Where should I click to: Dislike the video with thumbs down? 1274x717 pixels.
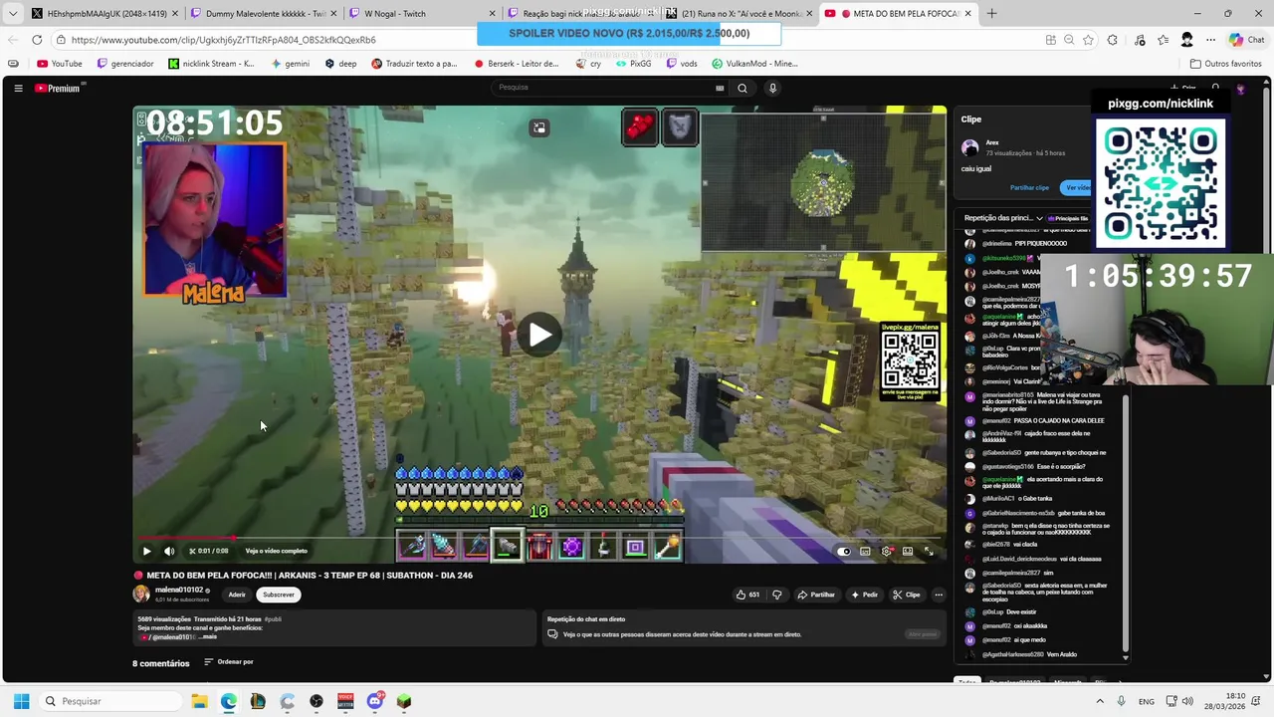point(776,595)
